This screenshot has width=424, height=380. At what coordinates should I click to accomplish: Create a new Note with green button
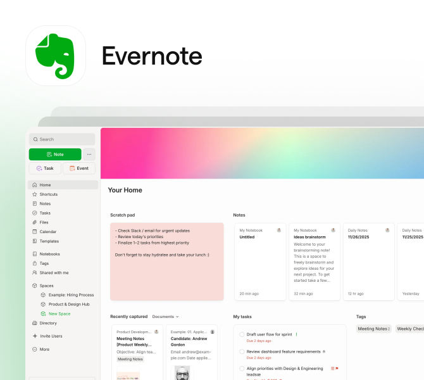(55, 155)
